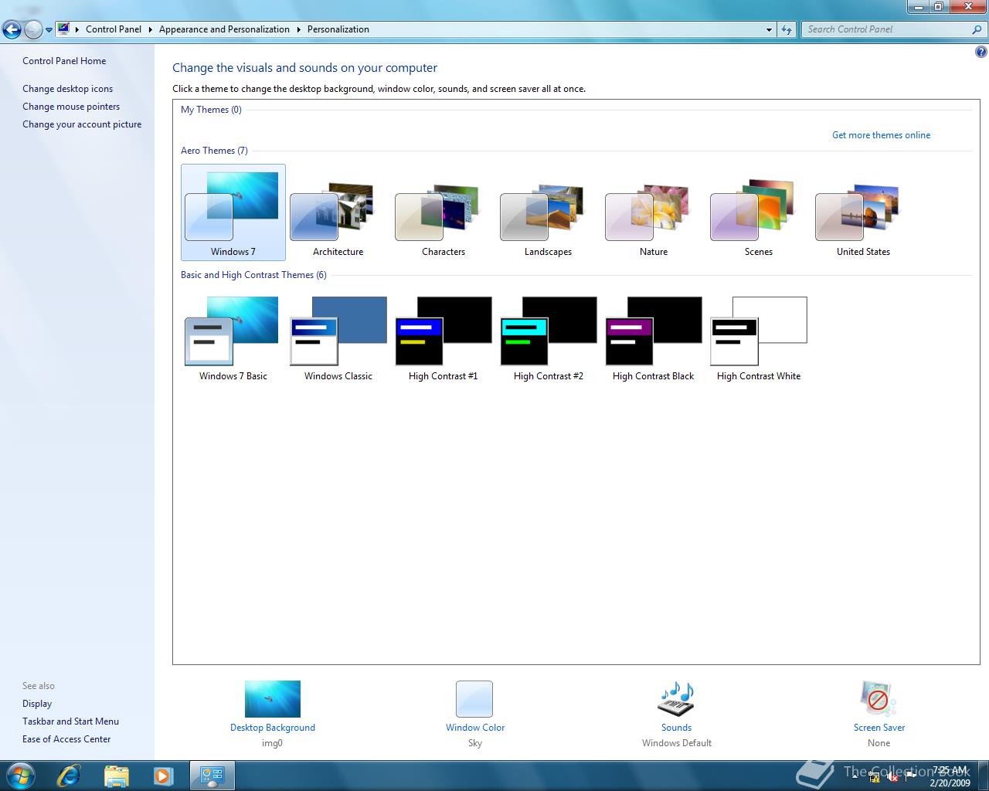Switch to the Windows Classic theme

[x=338, y=338]
